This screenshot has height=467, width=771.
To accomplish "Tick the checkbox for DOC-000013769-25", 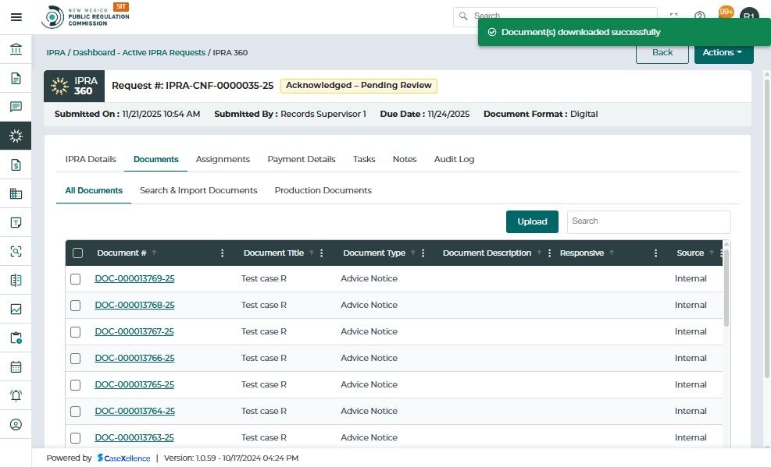I will [76, 279].
